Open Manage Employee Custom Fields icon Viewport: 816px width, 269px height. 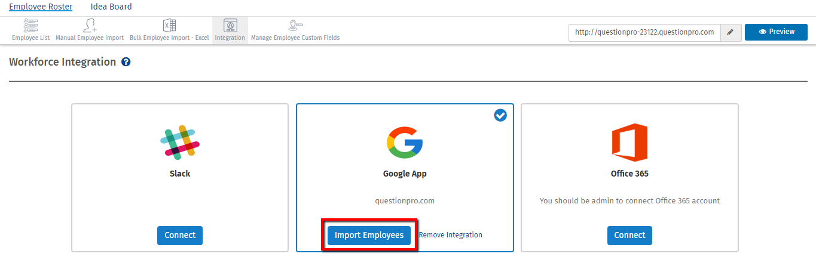pyautogui.click(x=295, y=26)
